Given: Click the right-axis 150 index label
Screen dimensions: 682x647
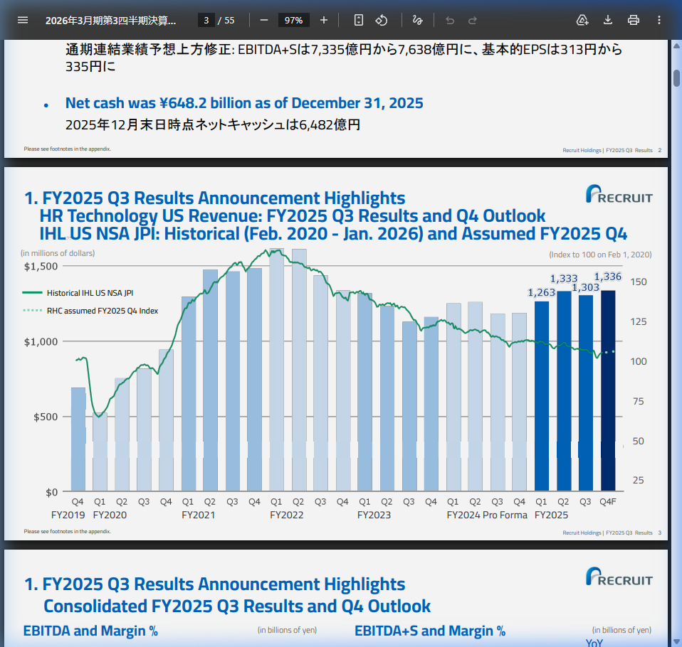Looking at the screenshot, I should [x=639, y=282].
